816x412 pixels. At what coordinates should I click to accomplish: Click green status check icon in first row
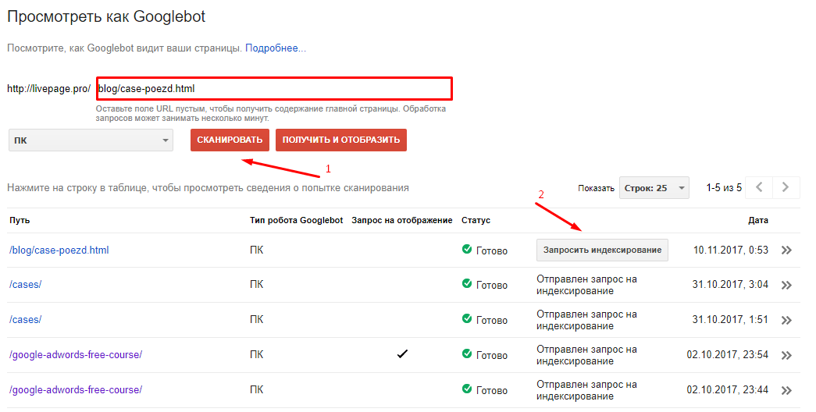[x=467, y=250]
